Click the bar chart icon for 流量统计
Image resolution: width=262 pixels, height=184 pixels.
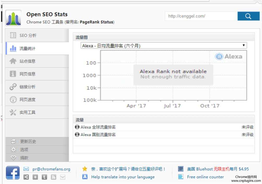click(13, 48)
